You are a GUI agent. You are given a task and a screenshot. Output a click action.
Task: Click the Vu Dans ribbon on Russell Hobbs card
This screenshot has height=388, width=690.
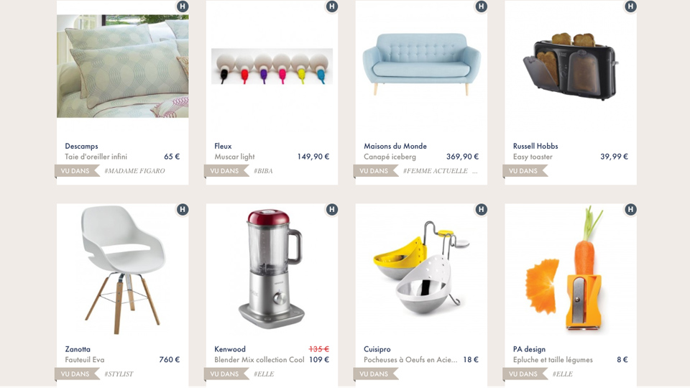525,171
